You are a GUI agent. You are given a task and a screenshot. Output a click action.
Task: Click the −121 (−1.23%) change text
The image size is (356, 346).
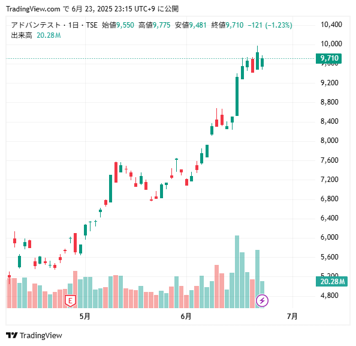270,25
